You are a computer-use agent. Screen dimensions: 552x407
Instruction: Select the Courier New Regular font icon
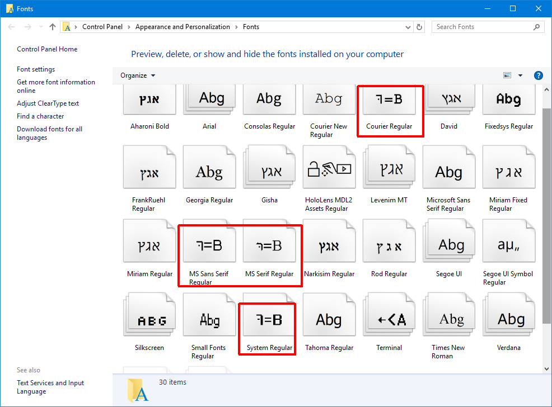[329, 100]
